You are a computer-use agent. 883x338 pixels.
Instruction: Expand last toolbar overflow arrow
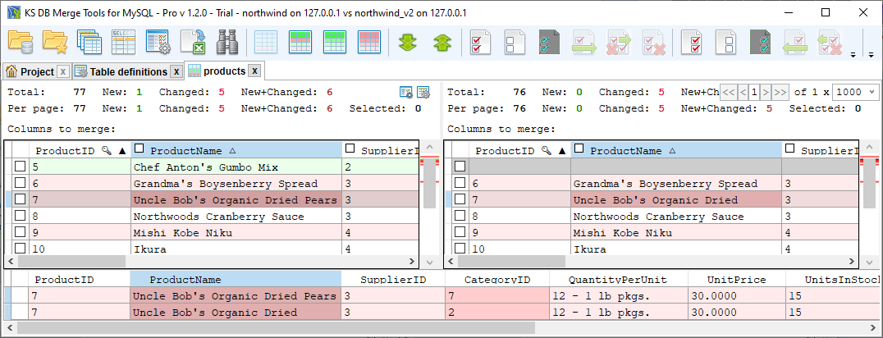tap(872, 55)
